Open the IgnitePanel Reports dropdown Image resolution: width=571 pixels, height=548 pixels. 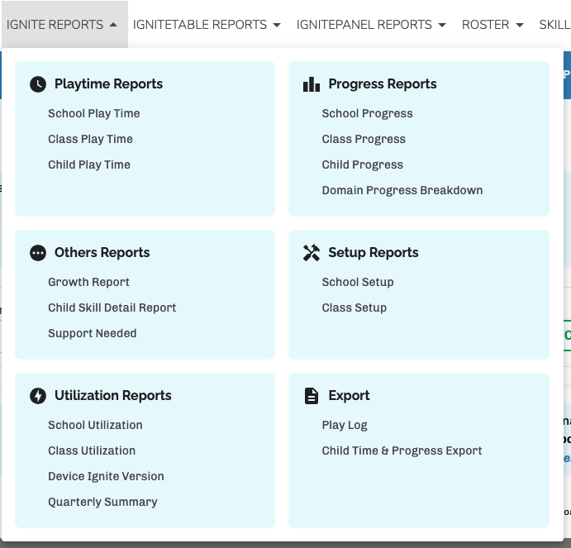tap(371, 25)
